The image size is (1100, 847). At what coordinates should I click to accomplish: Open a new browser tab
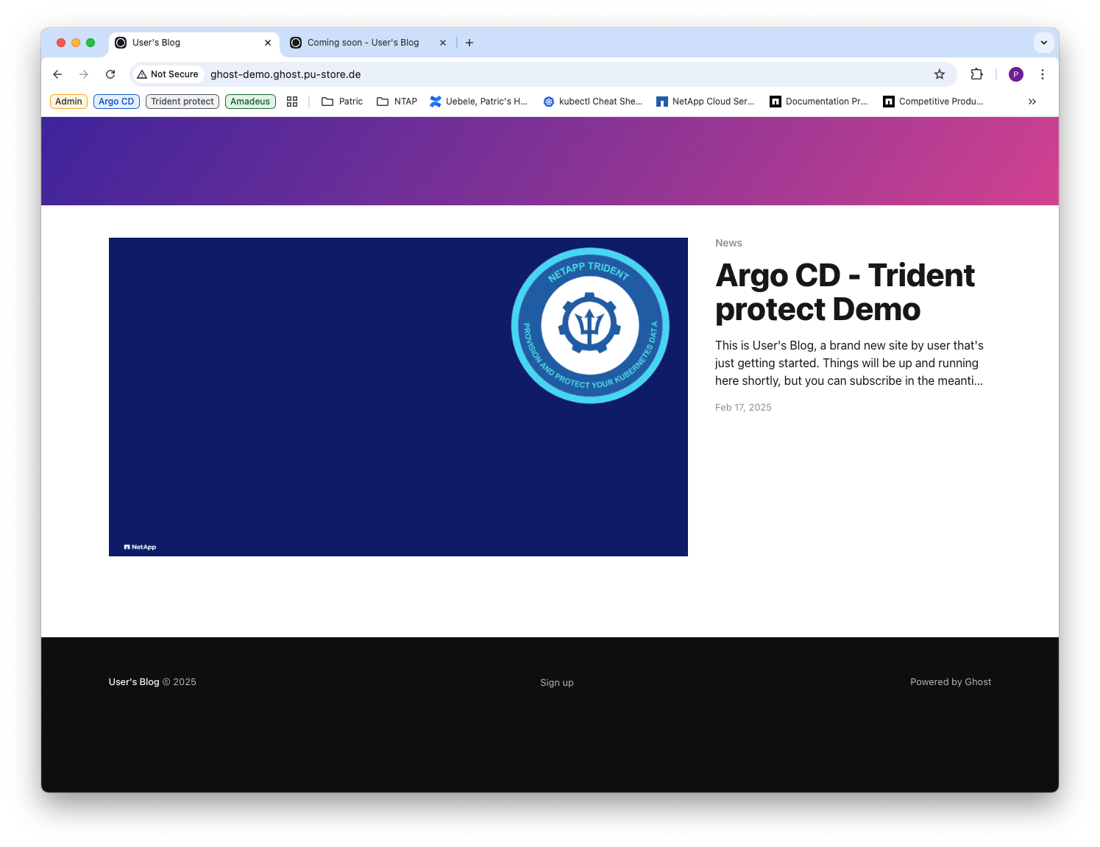point(469,43)
